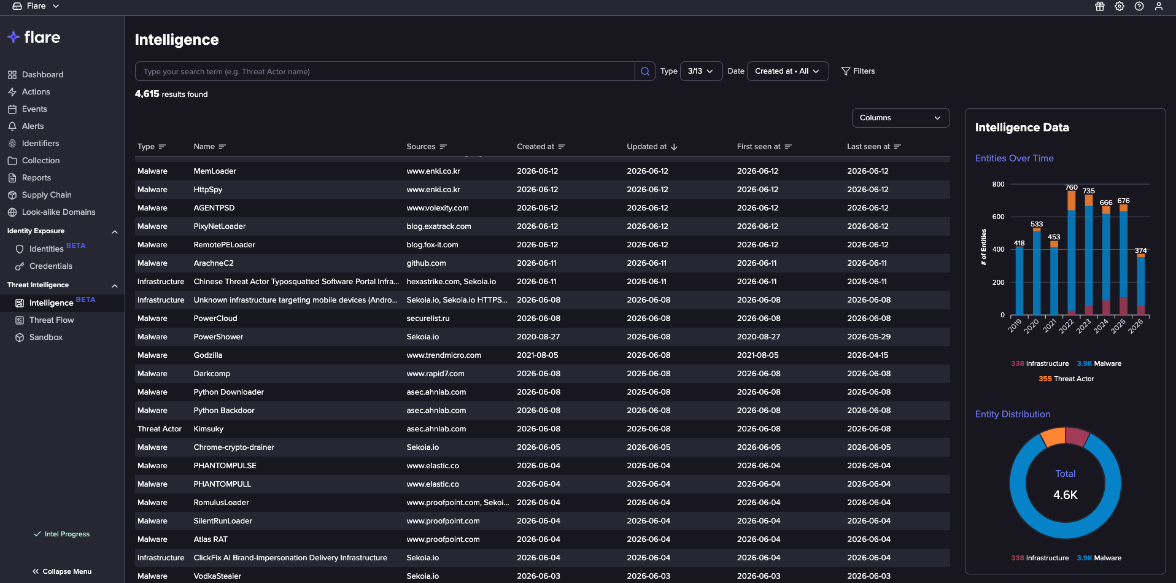This screenshot has width=1176, height=583.
Task: Click the Sandbox box icon
Action: coord(20,338)
